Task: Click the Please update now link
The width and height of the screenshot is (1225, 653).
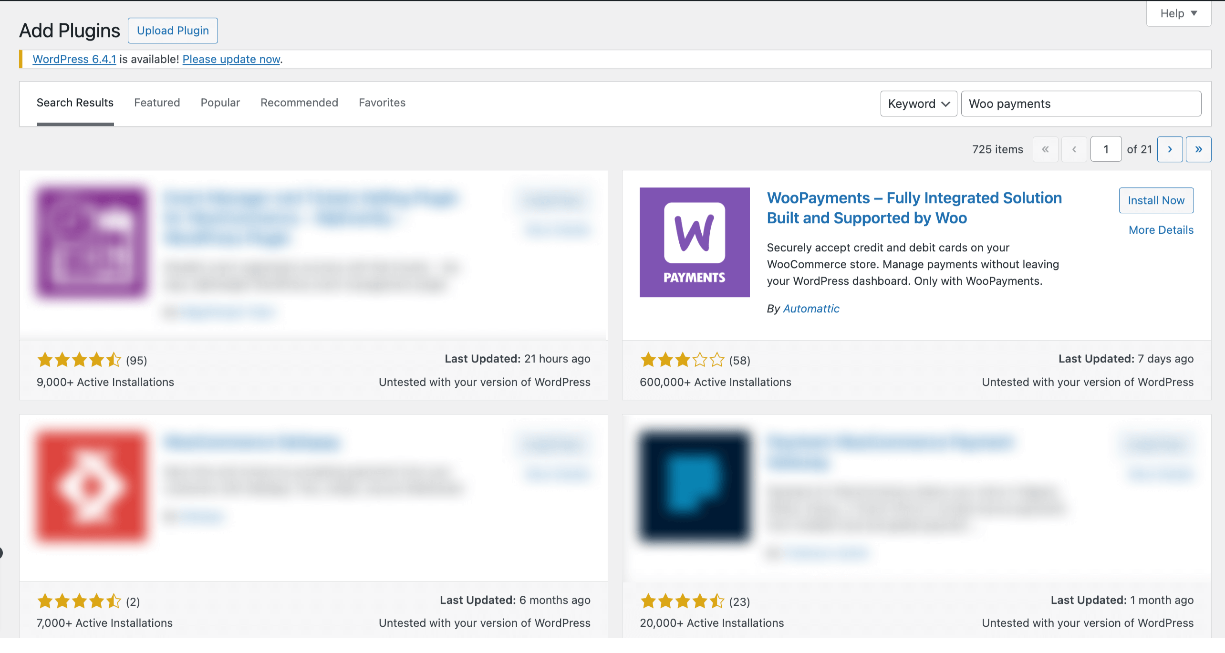Action: pos(231,58)
